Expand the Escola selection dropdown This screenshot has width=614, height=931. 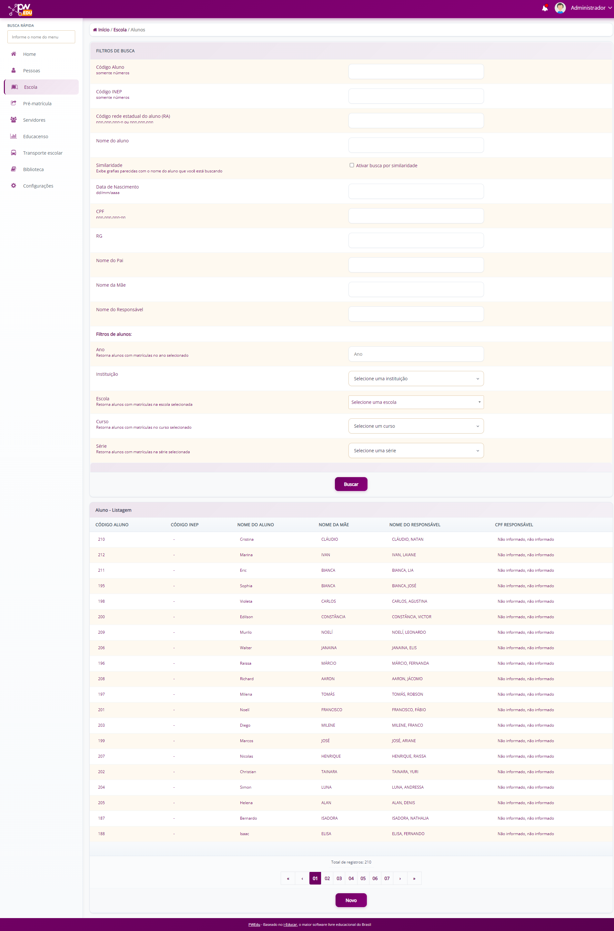(x=416, y=402)
